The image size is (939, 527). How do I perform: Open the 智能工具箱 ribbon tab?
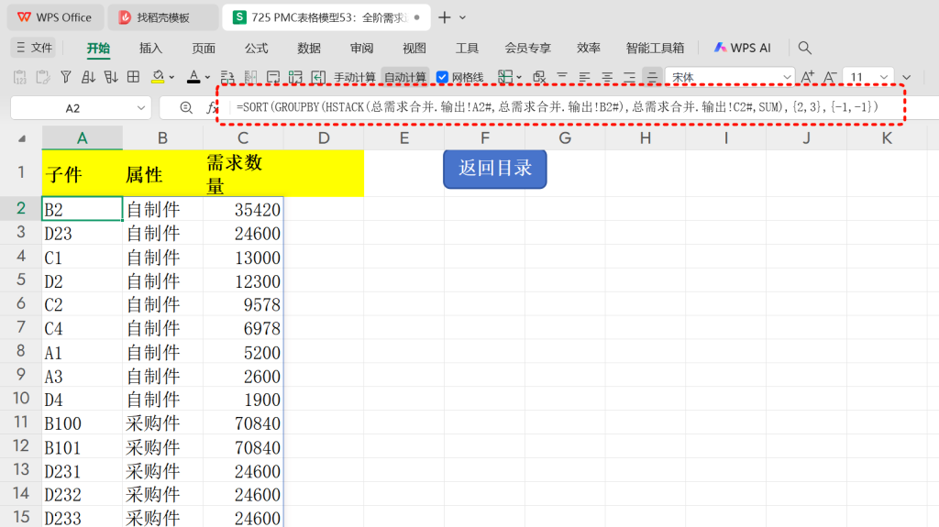click(x=655, y=48)
